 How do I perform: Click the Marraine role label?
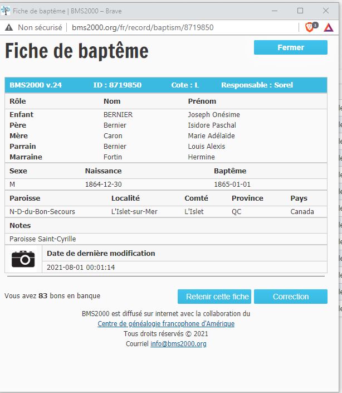point(26,157)
